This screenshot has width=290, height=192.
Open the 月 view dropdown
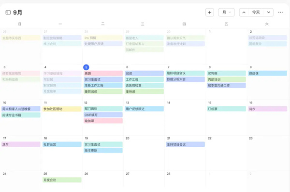(226, 13)
